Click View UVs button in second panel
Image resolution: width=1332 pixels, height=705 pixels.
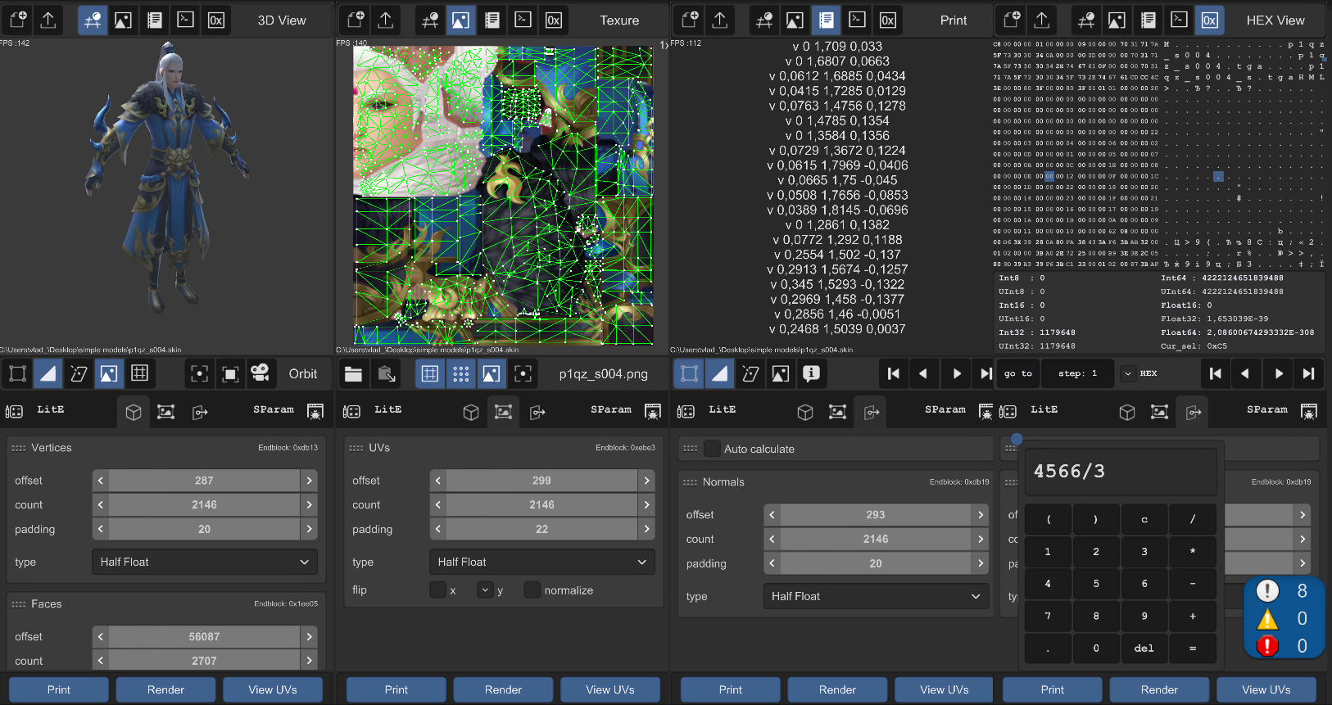click(x=610, y=690)
